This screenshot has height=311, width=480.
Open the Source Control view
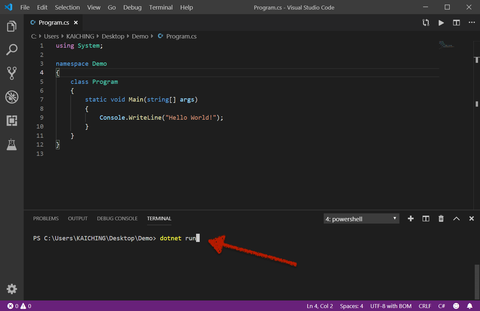coord(12,73)
